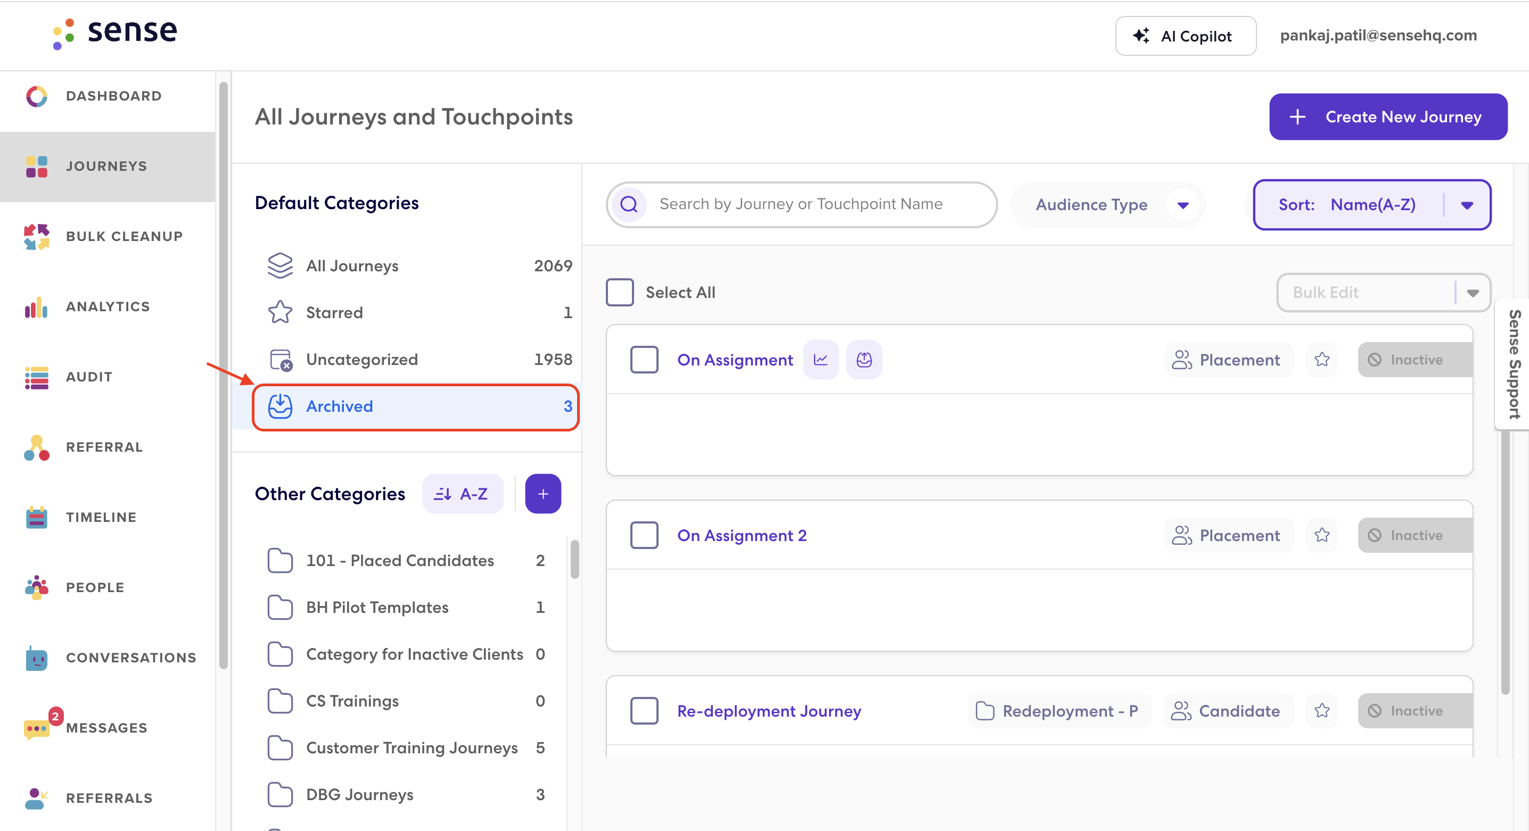1529x831 pixels.
Task: Click the DBG Journeys folder icon
Action: tap(280, 795)
